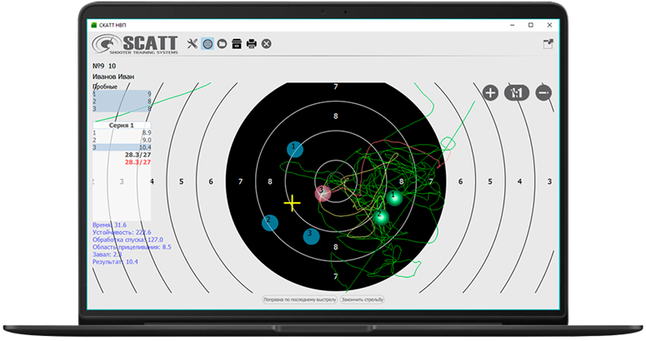Zoom out with the minus button
Image resolution: width=646 pixels, height=341 pixels.
(x=543, y=93)
